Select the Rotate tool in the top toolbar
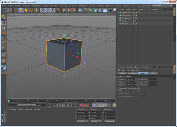Image resolution: width=177 pixels, height=127 pixels. 31,10
